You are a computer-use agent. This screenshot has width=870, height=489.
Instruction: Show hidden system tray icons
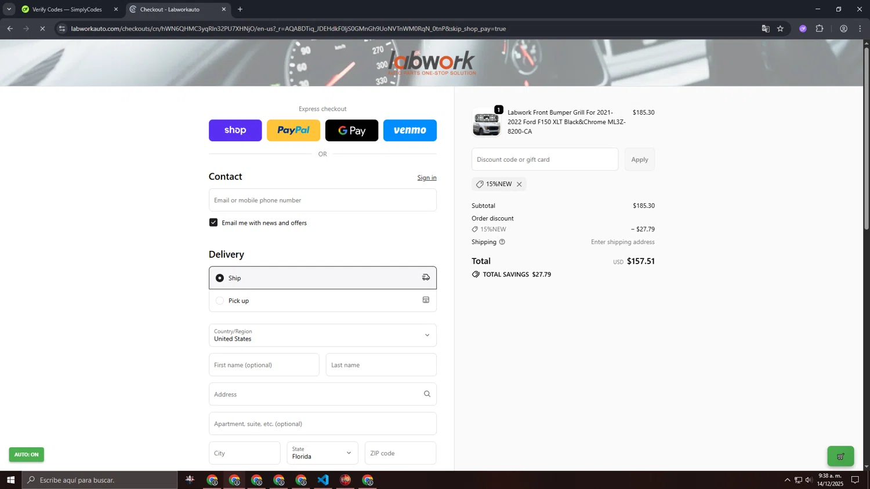click(787, 480)
